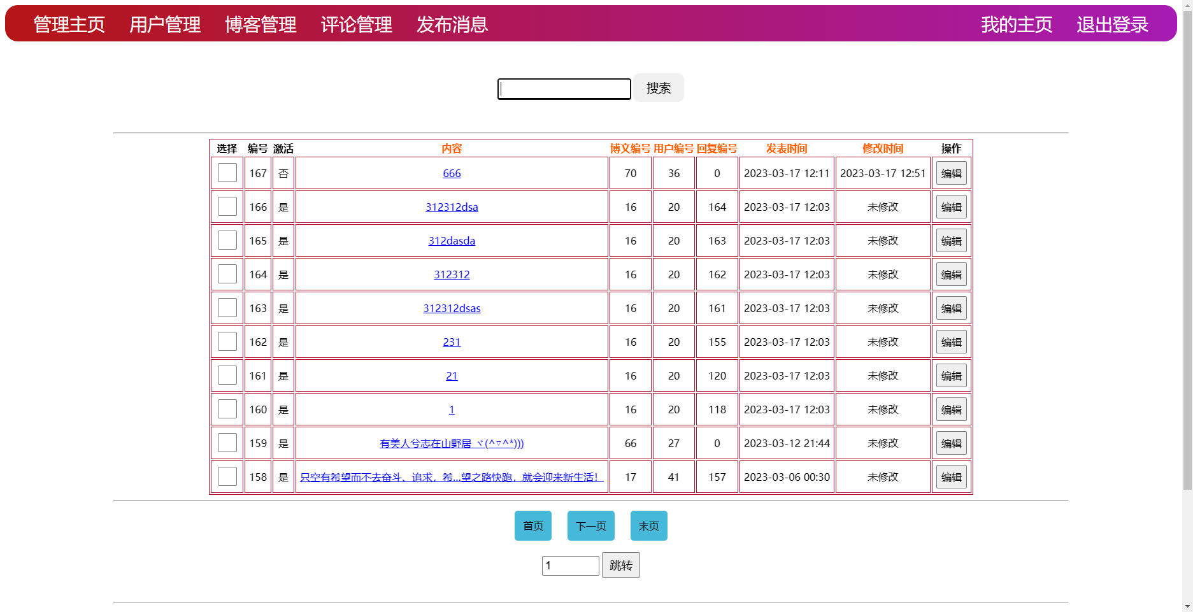Click 退出登录 to log out
The width and height of the screenshot is (1193, 612).
coord(1112,25)
